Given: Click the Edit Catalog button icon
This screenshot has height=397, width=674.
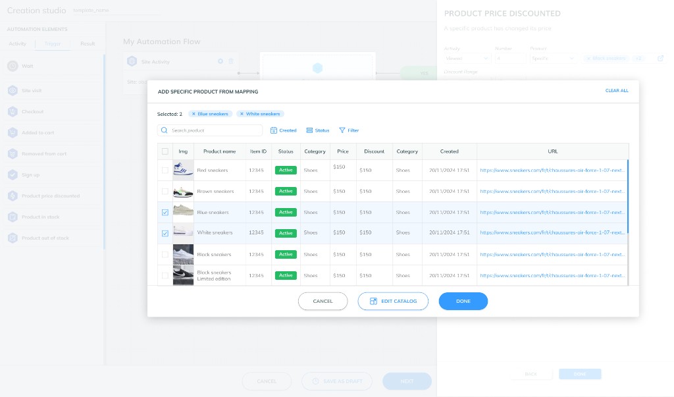Looking at the screenshot, I should coord(373,301).
